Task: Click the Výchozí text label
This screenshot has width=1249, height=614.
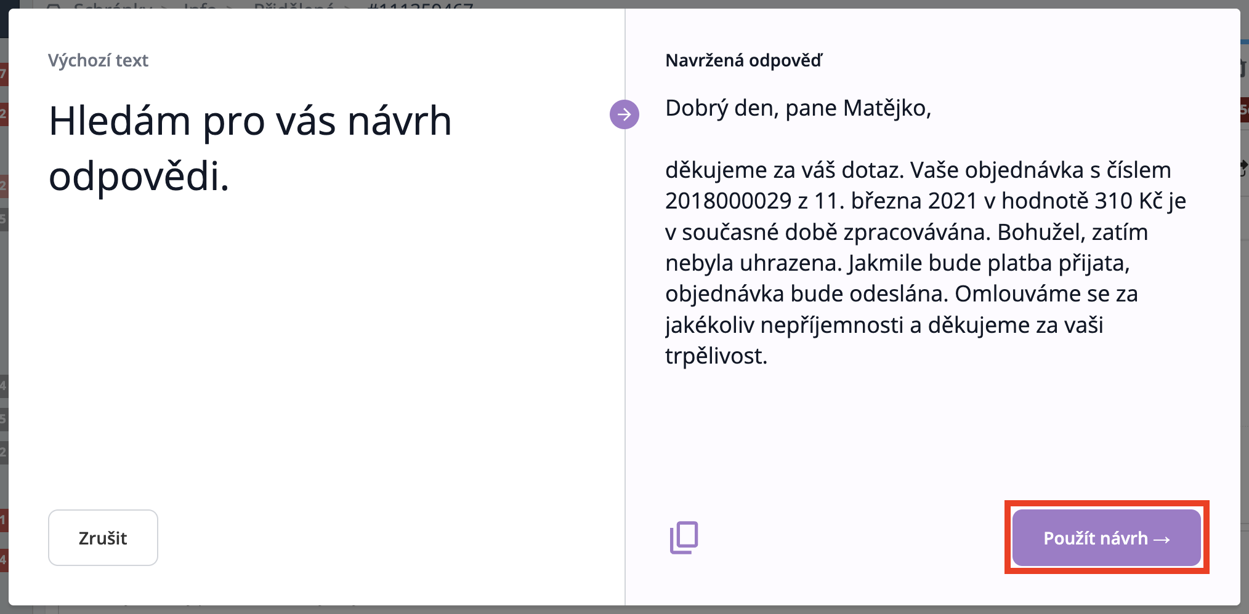Action: (x=98, y=60)
